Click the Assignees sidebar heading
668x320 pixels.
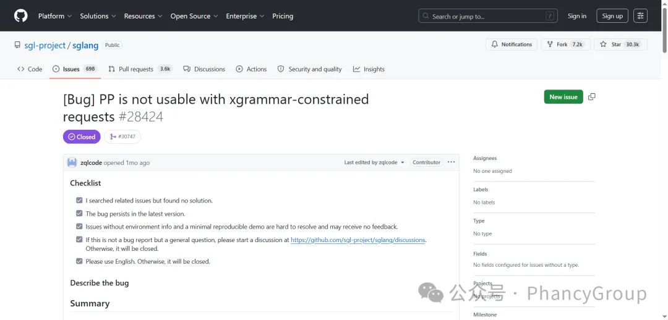pyautogui.click(x=485, y=158)
